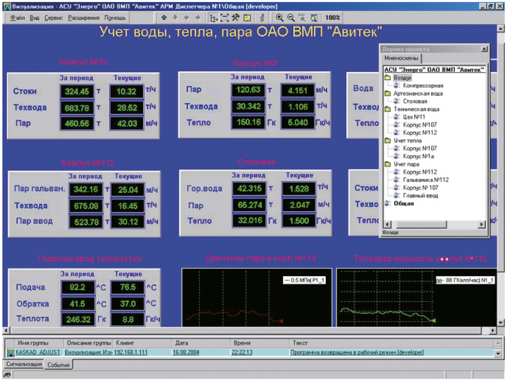Click the events list scroll-down arrow
The width and height of the screenshot is (507, 381).
[x=498, y=353]
